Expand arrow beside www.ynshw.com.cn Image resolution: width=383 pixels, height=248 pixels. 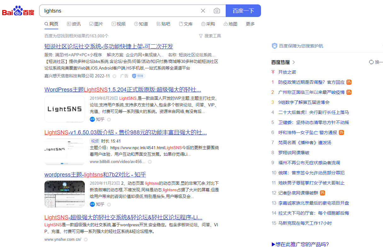(85, 240)
